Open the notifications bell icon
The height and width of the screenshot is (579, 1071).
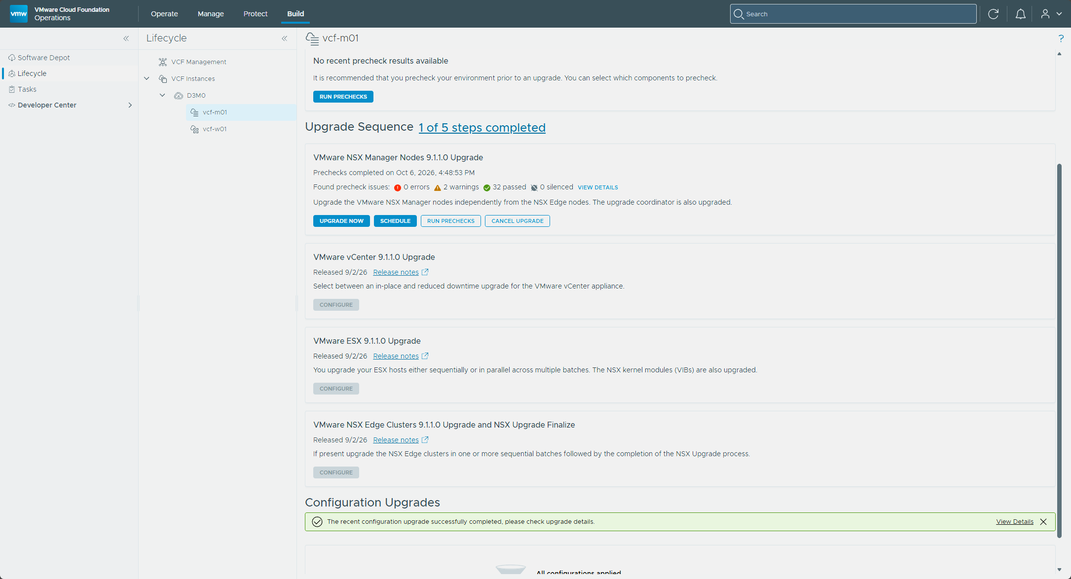(1020, 14)
